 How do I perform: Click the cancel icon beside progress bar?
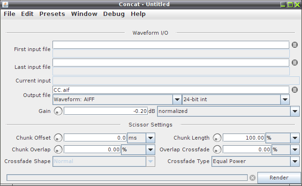point(252,178)
